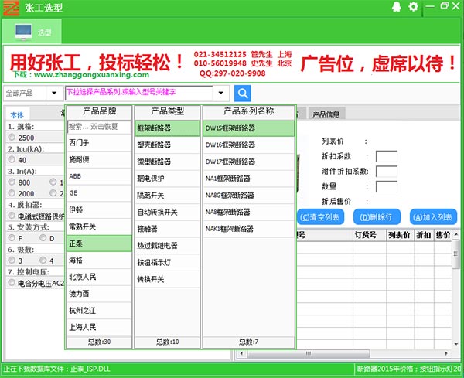This screenshot has height=378, width=464.
Task: Choose product type 热过载继电器
Action: (x=168, y=246)
